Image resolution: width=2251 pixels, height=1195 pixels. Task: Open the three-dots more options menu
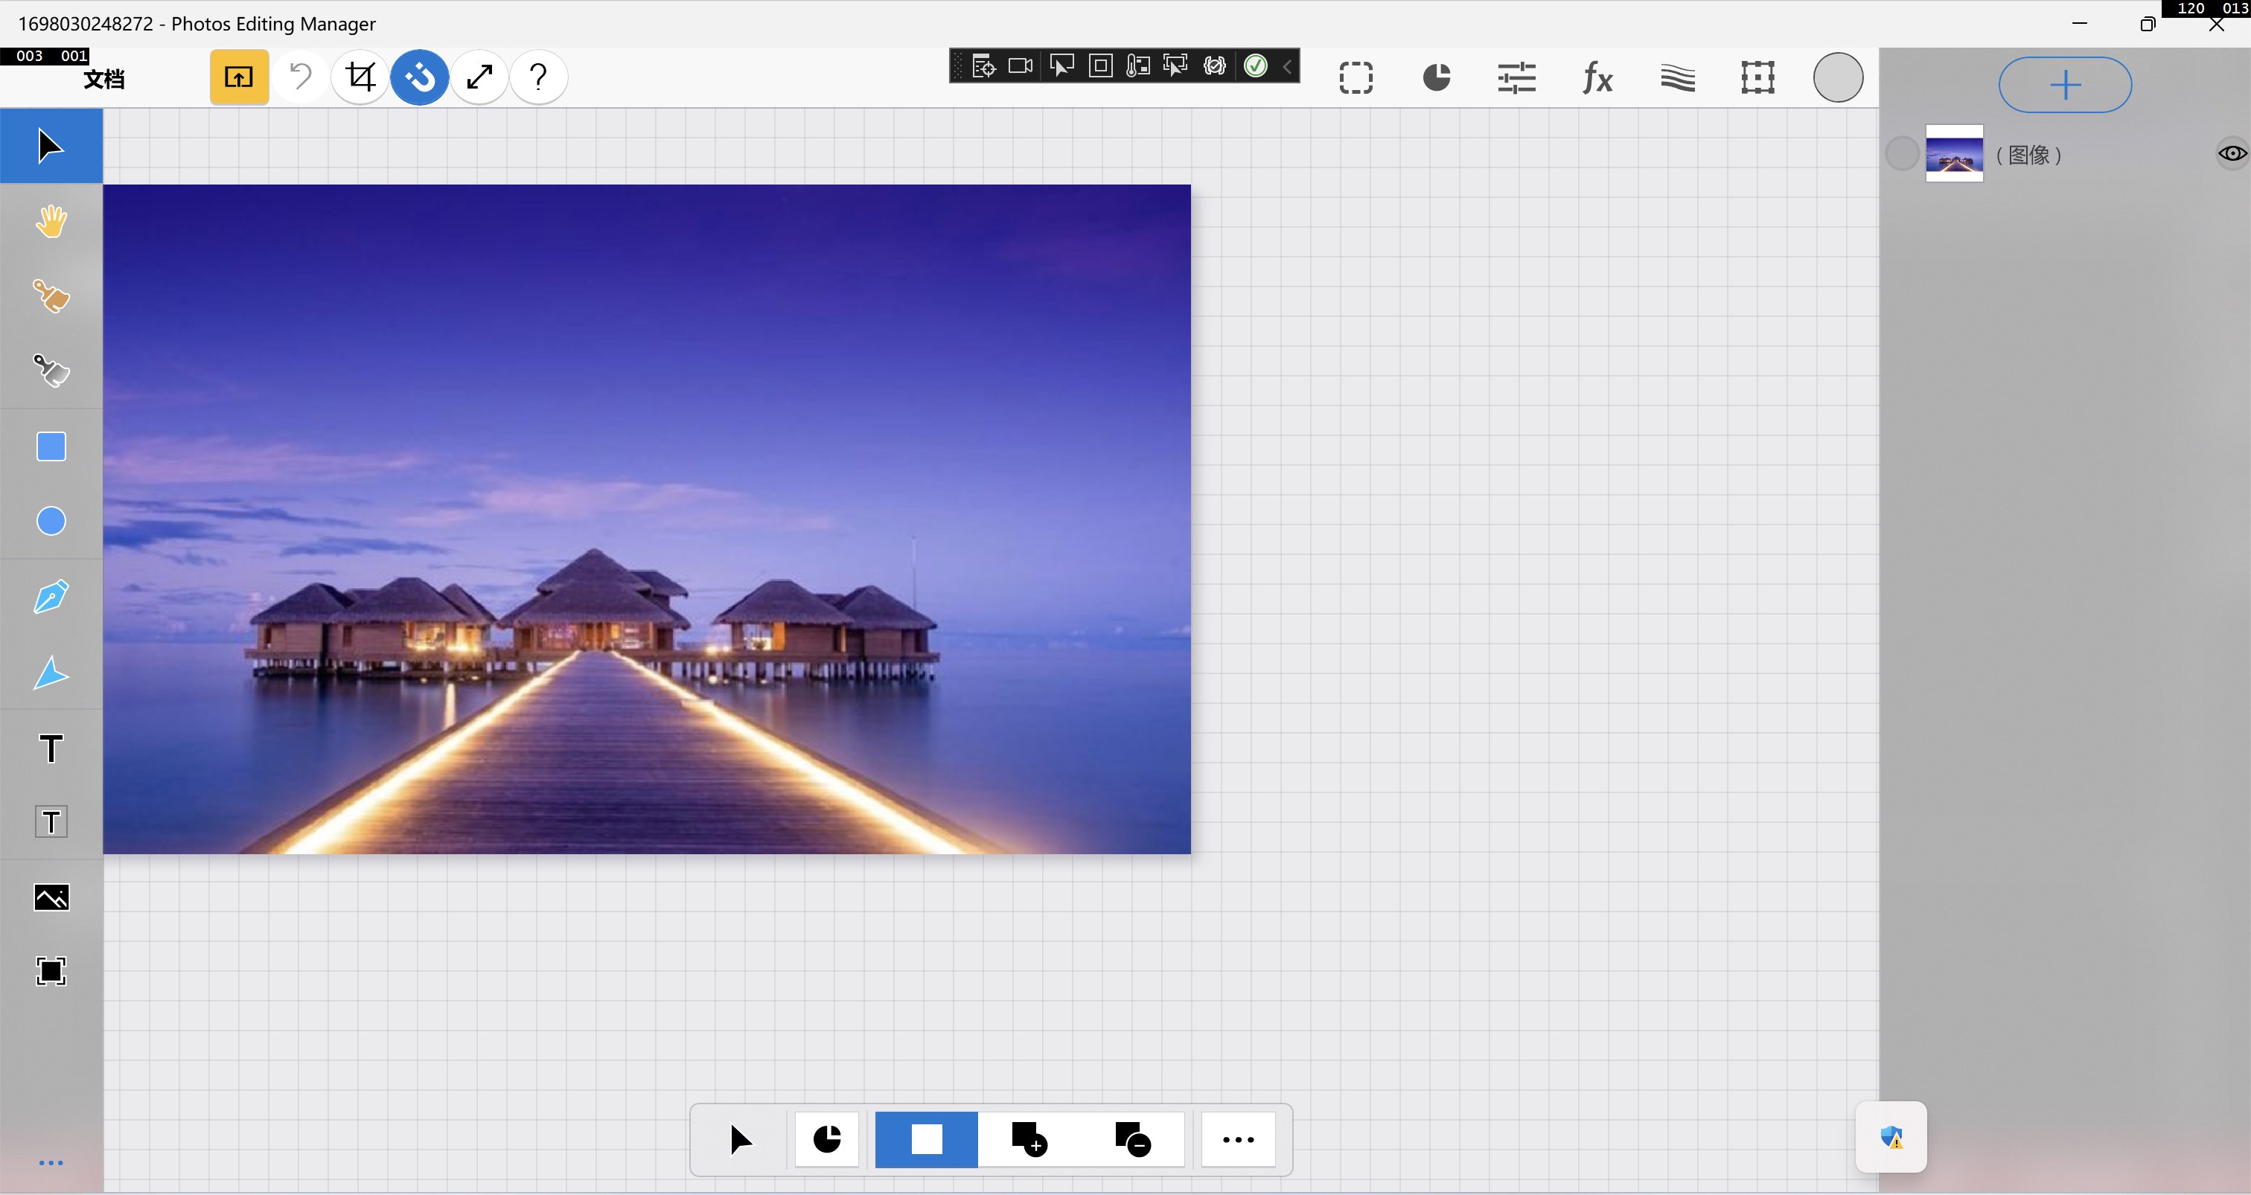coord(1237,1139)
